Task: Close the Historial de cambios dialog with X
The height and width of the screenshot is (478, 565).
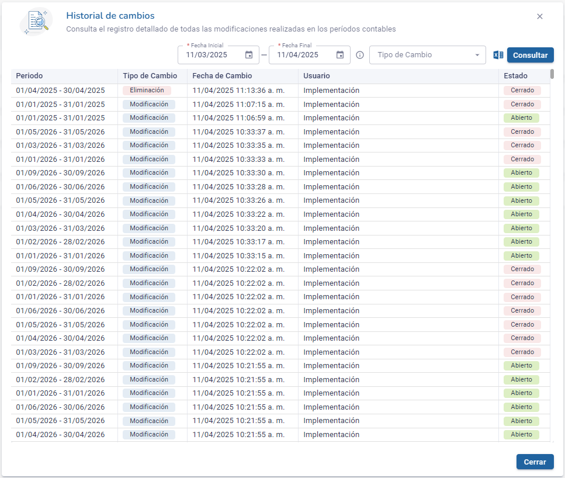Action: pyautogui.click(x=539, y=16)
